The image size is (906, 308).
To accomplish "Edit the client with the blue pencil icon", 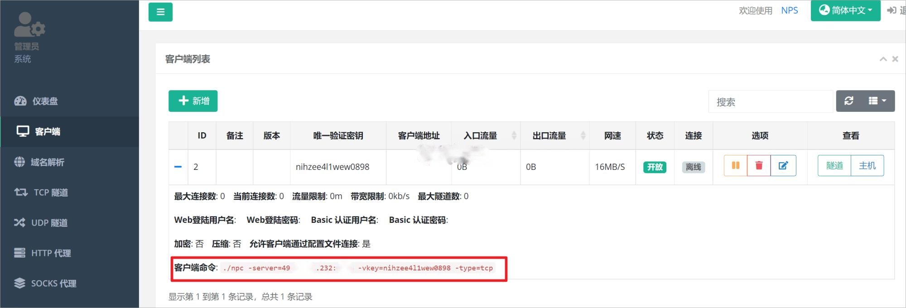I will coord(783,165).
